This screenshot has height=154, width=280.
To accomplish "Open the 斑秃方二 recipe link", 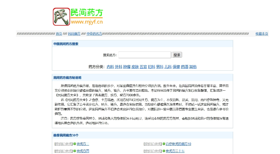I will [x=83, y=144].
